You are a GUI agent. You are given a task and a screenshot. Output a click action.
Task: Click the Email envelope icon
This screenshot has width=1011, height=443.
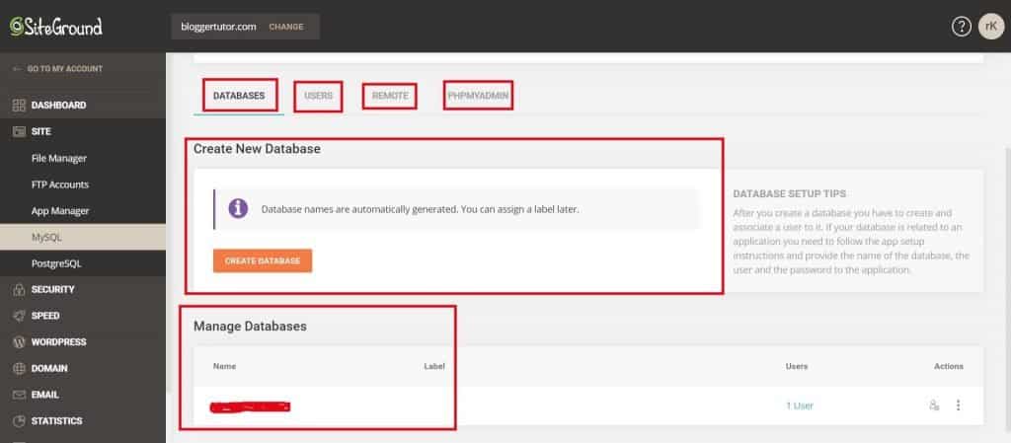(x=19, y=395)
